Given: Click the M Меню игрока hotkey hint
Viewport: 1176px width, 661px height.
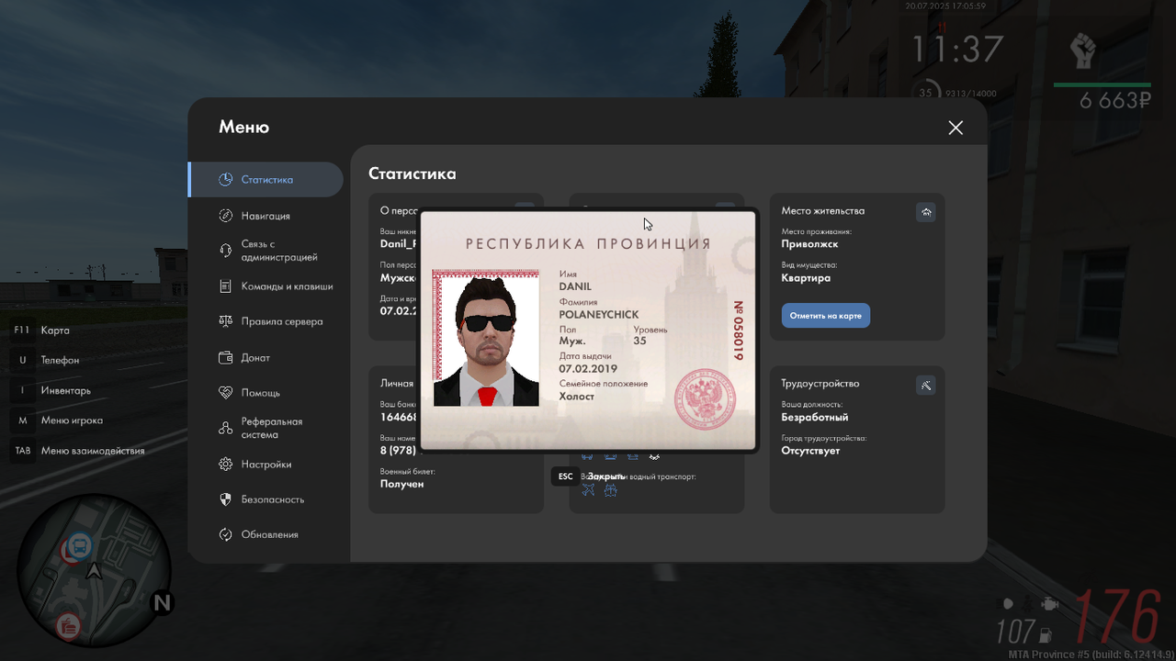Looking at the screenshot, I should tap(58, 420).
